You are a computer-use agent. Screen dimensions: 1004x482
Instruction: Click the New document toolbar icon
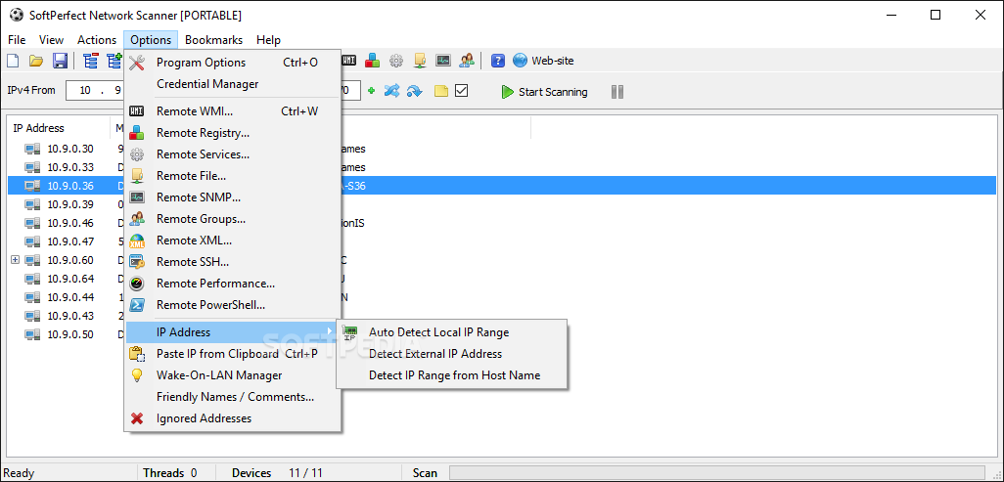(x=13, y=61)
